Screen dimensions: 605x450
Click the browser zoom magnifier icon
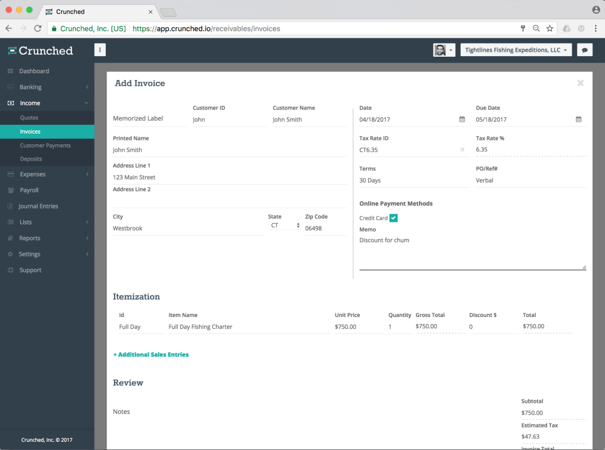coord(536,28)
